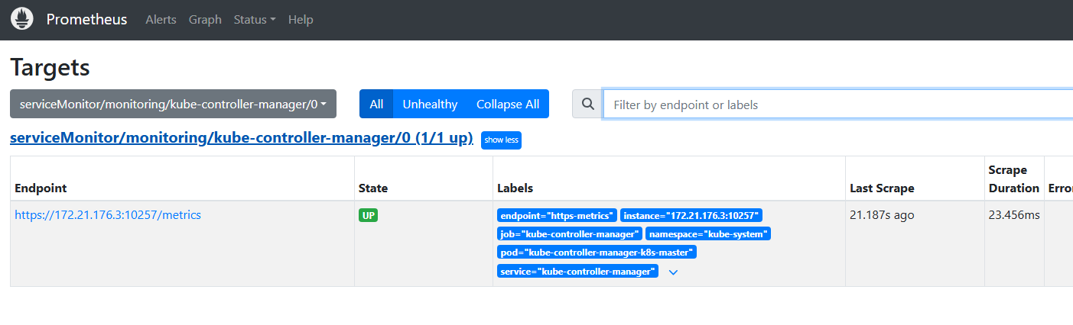
Task: Click the green UP state badge
Action: [368, 216]
